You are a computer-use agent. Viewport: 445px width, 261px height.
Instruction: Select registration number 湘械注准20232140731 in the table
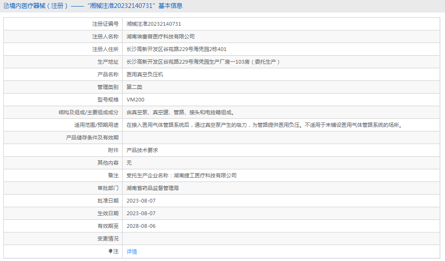pyautogui.click(x=154, y=24)
